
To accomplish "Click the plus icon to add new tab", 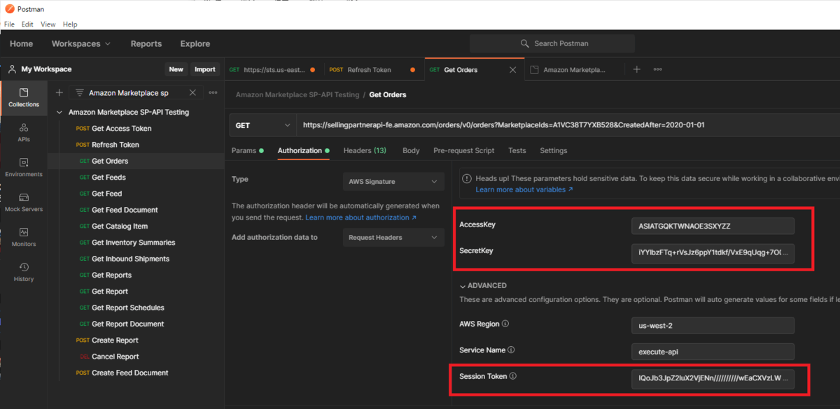I will 636,69.
